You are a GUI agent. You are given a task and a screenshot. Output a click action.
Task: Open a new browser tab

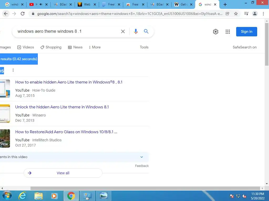pyautogui.click(x=225, y=4)
